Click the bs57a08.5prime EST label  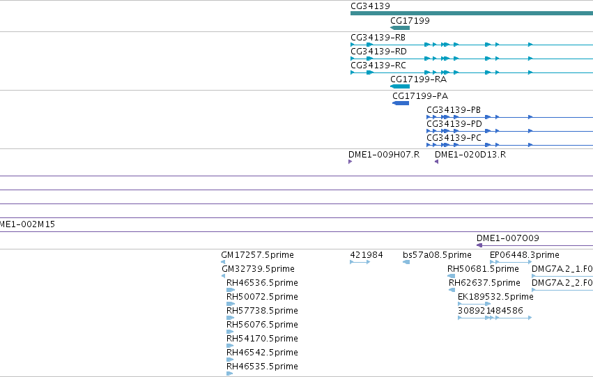pos(437,255)
